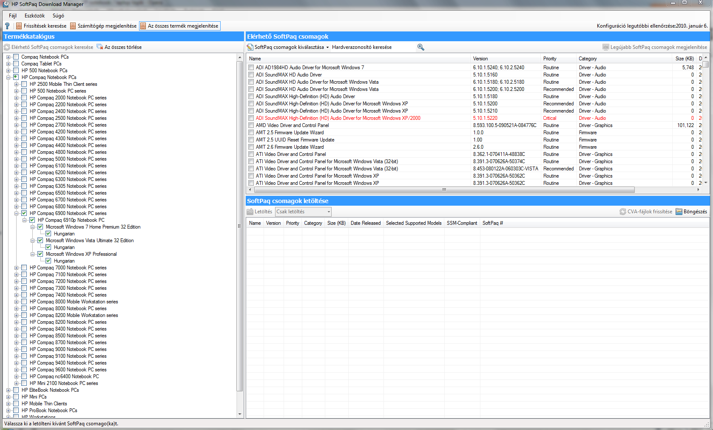713x430 pixels.
Task: Expand HP EliteBook Notebook PCs node
Action: coord(8,390)
